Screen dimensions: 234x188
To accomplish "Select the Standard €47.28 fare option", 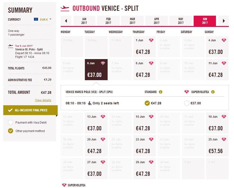I will 147,103.
